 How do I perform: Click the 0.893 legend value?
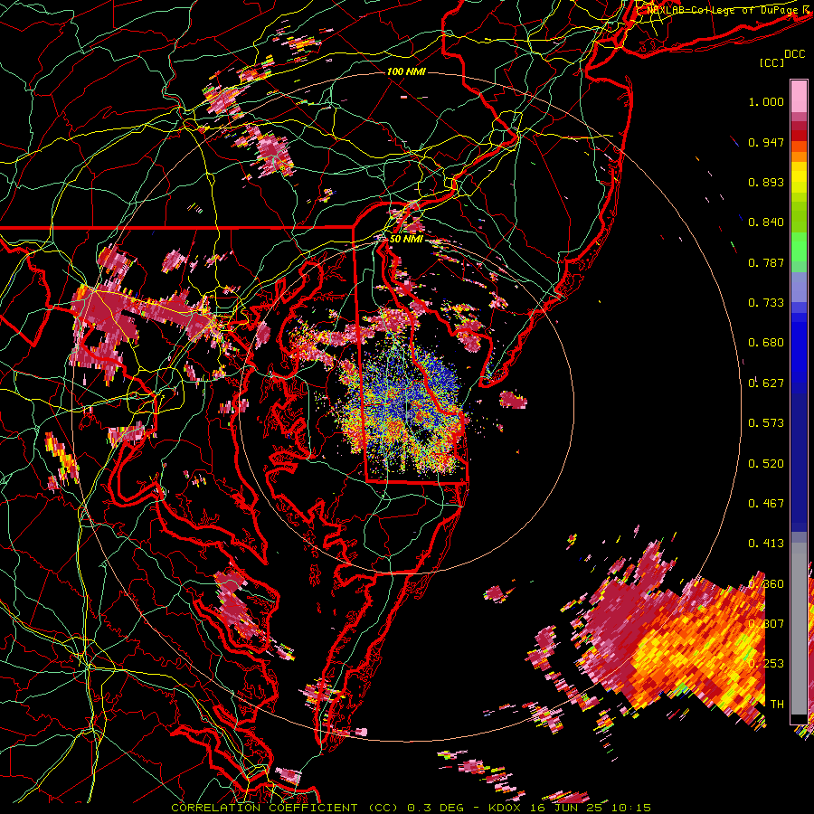pyautogui.click(x=766, y=182)
